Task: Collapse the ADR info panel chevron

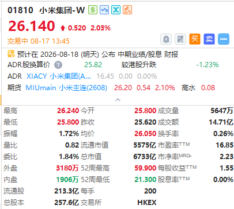Action: [x=118, y=100]
